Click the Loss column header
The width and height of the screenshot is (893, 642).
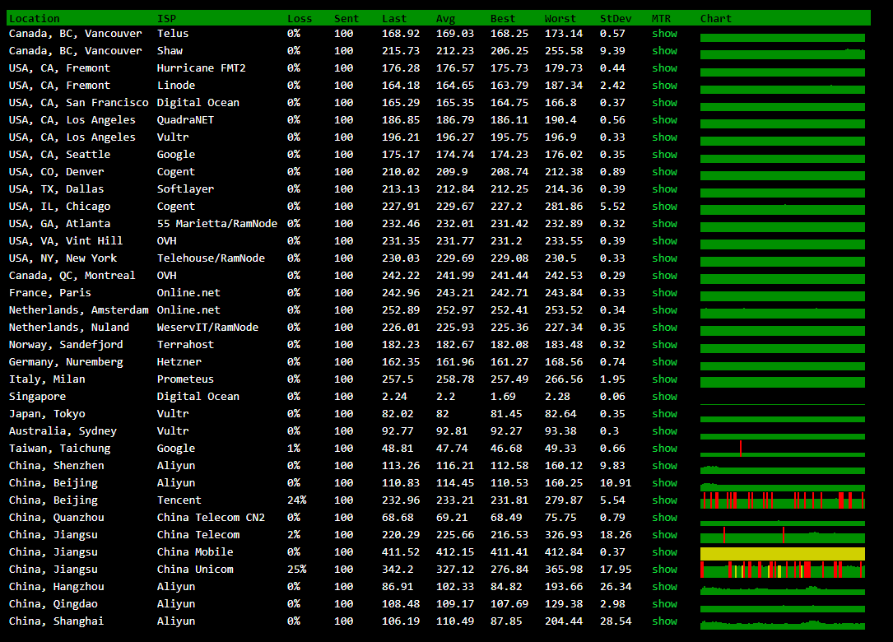[300, 18]
